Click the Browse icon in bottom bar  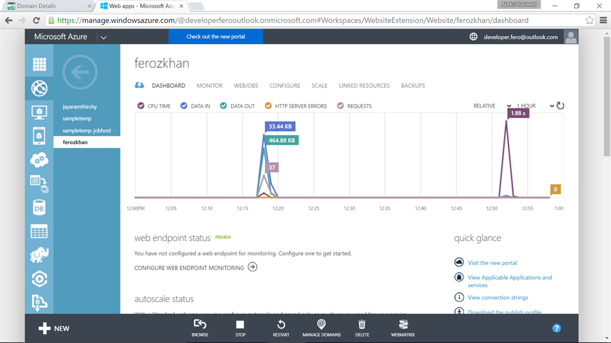point(200,325)
